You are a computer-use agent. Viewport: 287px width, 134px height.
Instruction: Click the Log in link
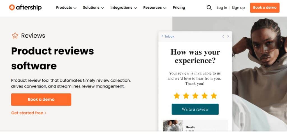tap(222, 8)
